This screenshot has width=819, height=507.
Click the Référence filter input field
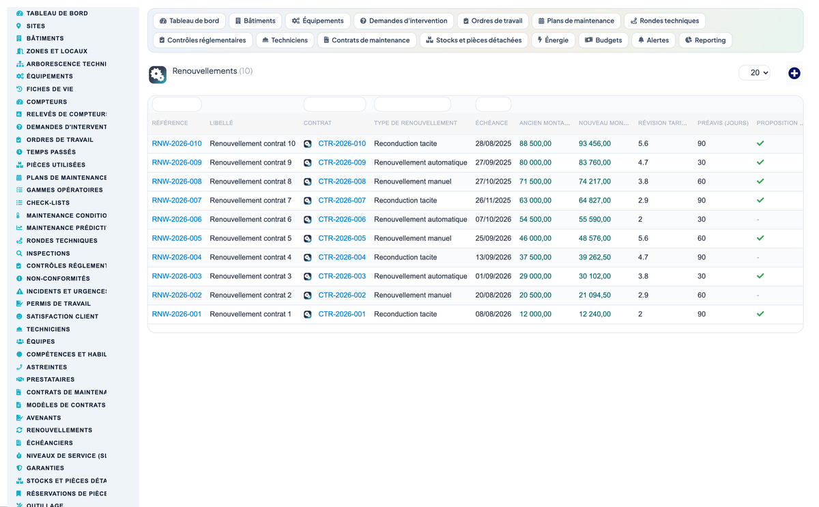pyautogui.click(x=177, y=104)
